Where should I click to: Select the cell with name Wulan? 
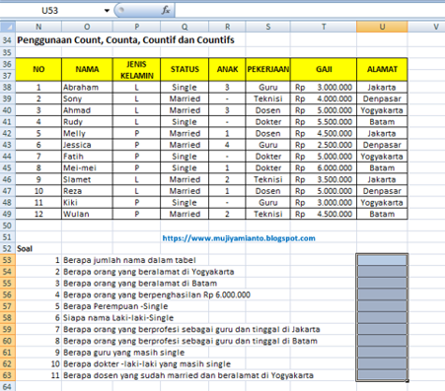(x=87, y=214)
